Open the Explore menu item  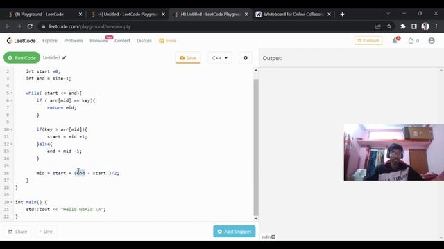(x=50, y=41)
